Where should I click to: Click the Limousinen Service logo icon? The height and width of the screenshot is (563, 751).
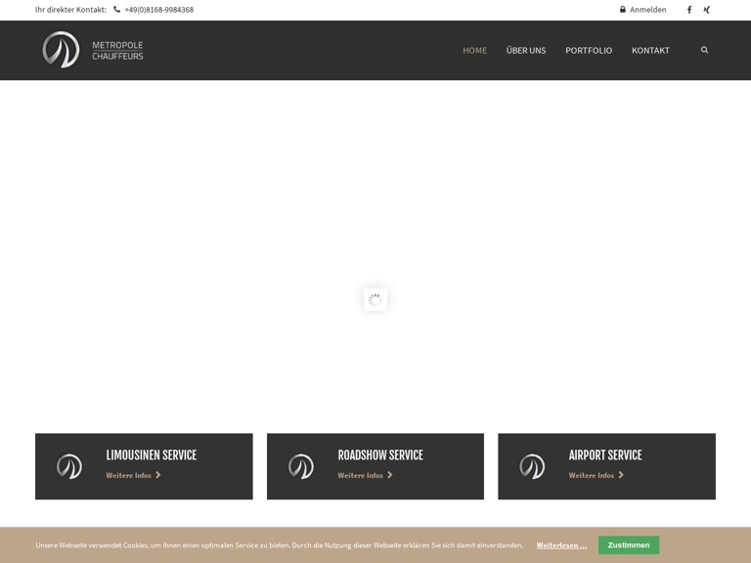click(69, 466)
